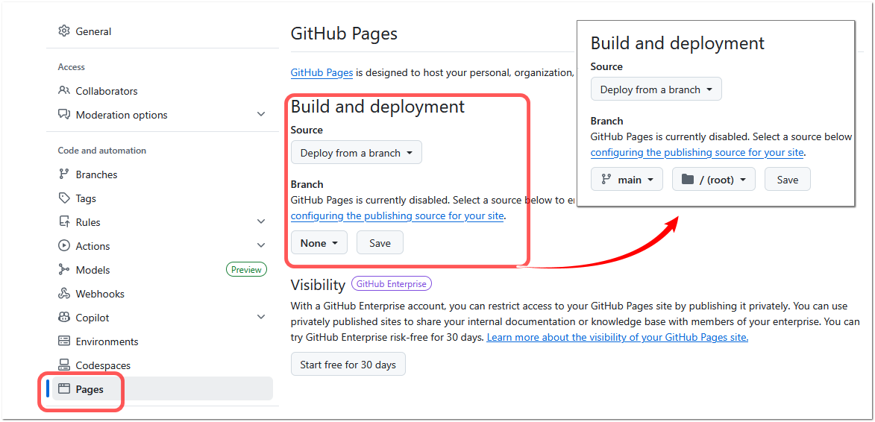The height and width of the screenshot is (422, 875).
Task: Click the Models icon in sidebar
Action: (64, 270)
